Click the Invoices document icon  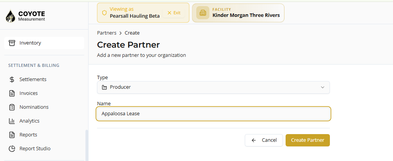[x=12, y=93]
